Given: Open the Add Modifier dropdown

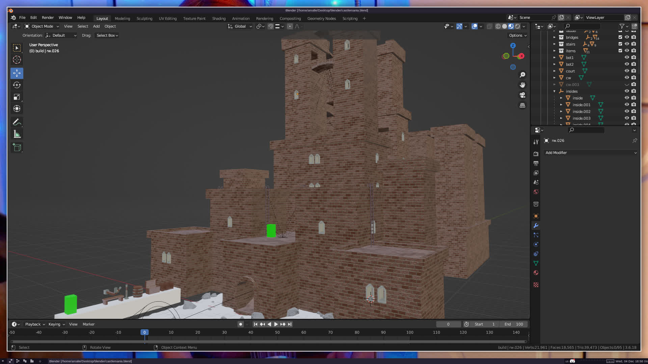Looking at the screenshot, I should 591,153.
